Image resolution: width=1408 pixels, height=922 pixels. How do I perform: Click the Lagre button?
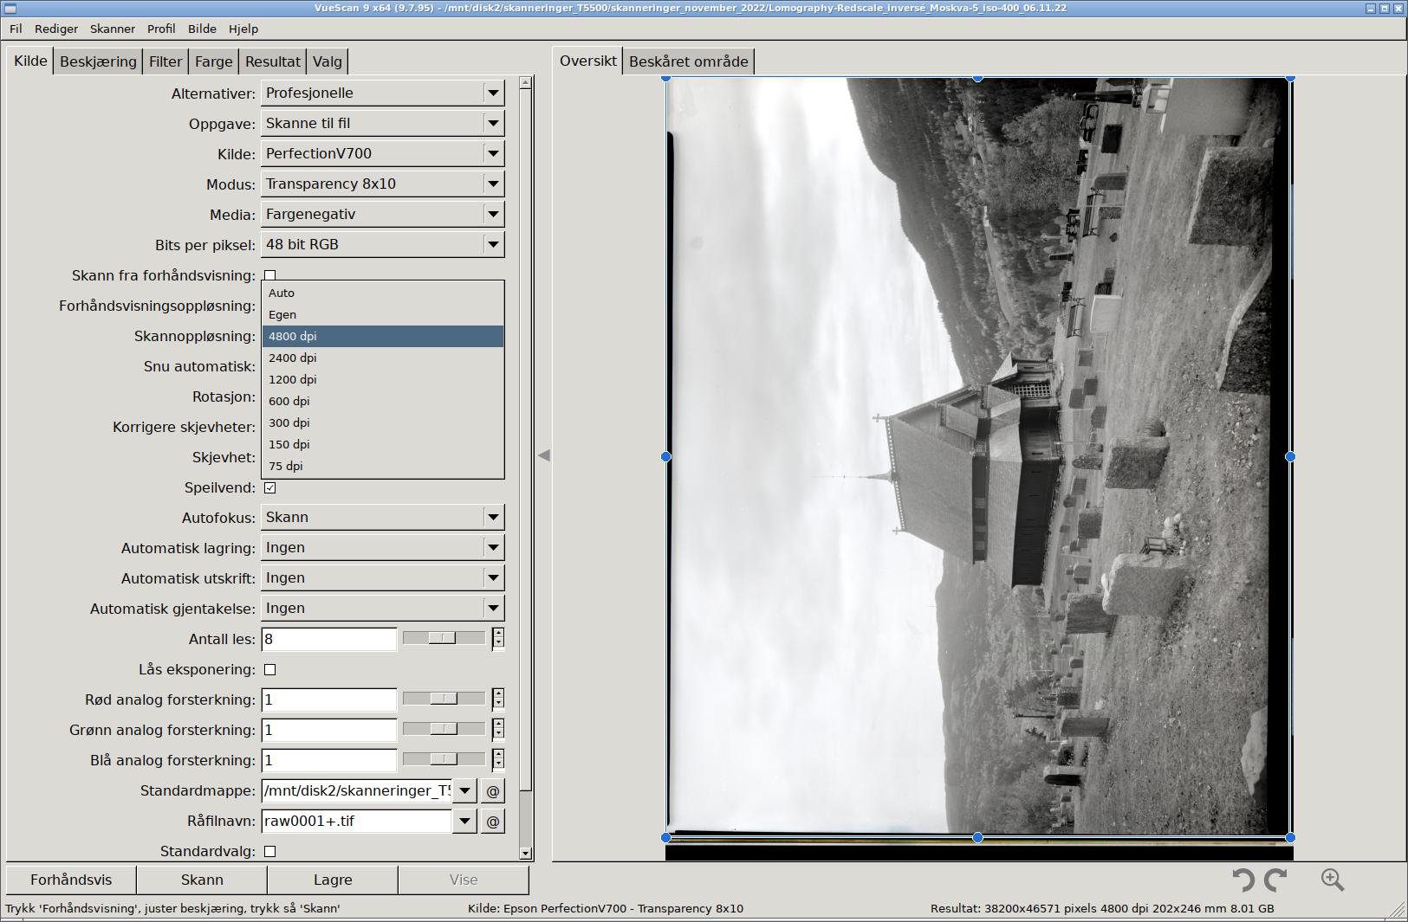[333, 880]
